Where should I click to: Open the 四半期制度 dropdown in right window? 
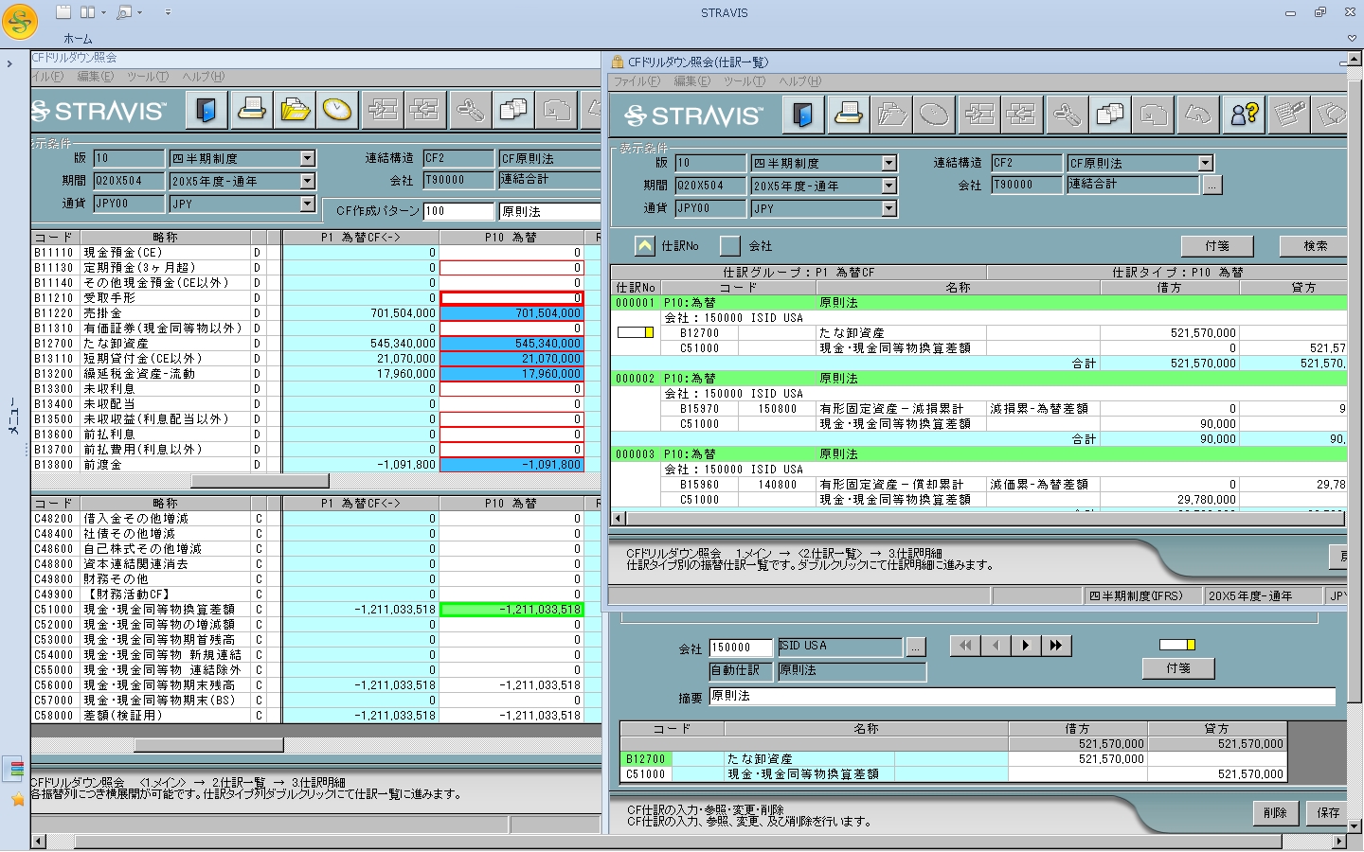click(888, 163)
